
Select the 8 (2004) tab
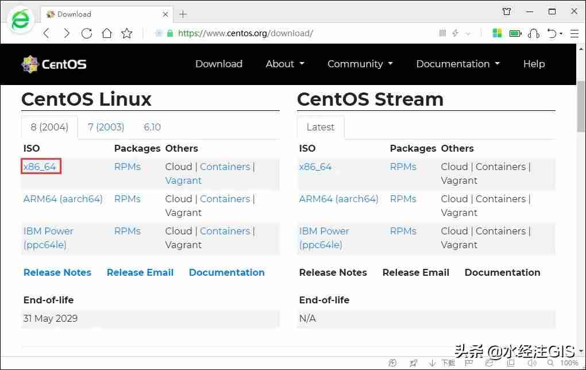[x=49, y=127]
